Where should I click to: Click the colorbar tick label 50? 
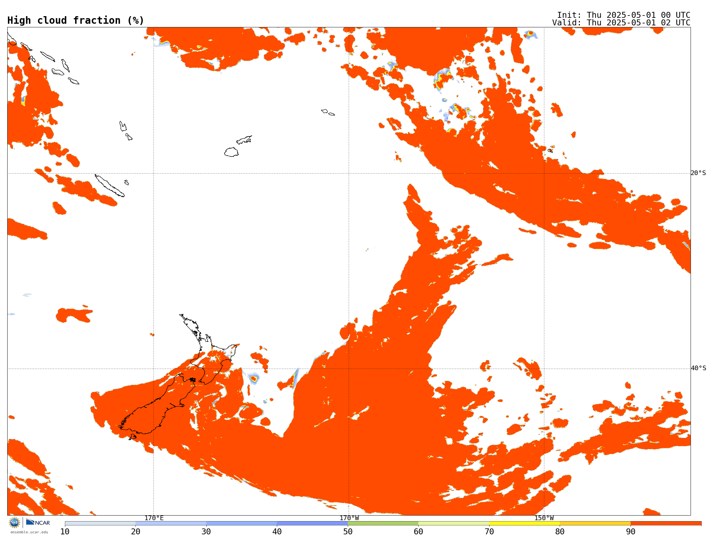[x=348, y=532]
